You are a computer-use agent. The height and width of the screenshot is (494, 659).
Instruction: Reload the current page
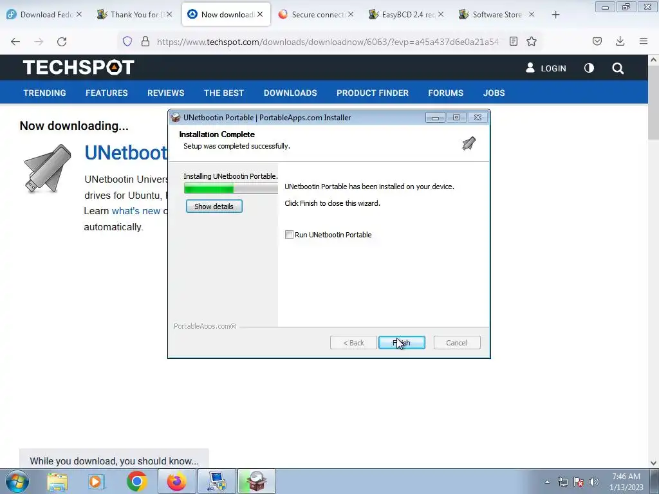[62, 41]
